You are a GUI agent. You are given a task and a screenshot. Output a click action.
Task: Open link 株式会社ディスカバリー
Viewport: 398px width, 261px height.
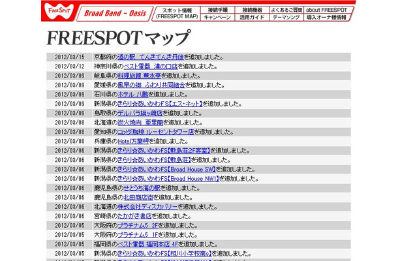point(147,207)
